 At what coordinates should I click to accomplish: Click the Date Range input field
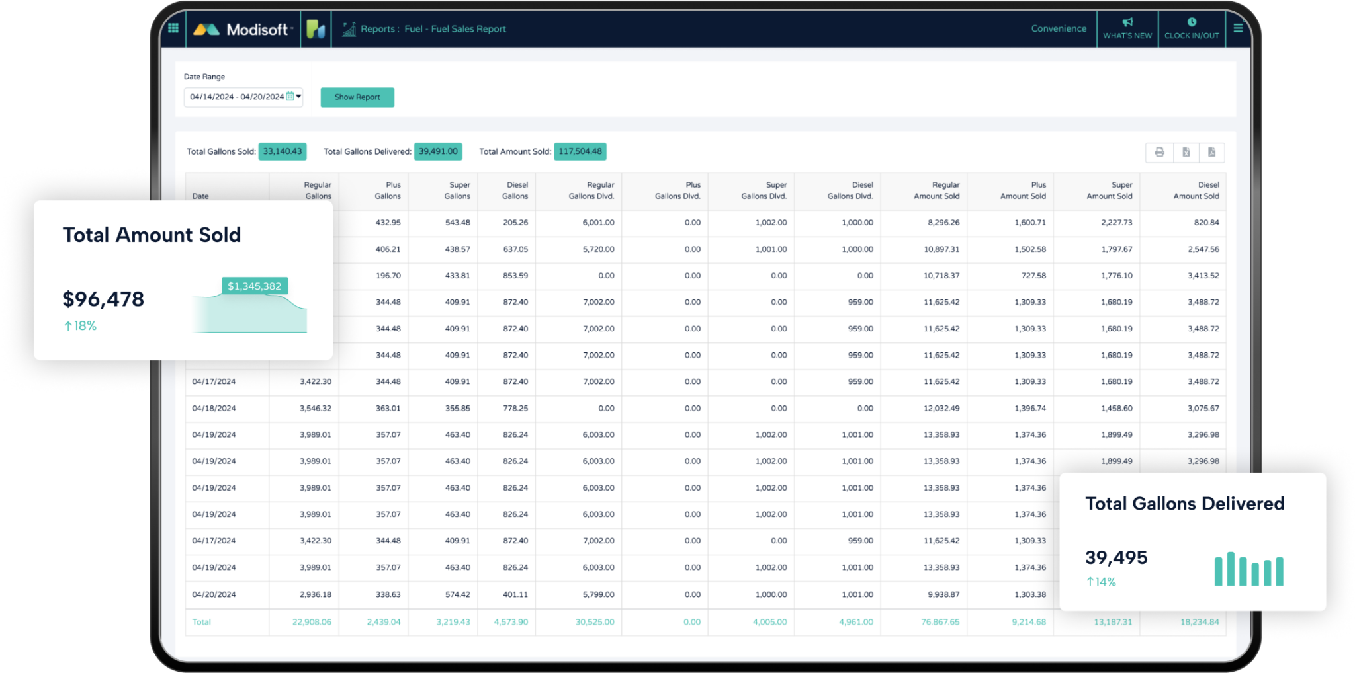coord(236,97)
